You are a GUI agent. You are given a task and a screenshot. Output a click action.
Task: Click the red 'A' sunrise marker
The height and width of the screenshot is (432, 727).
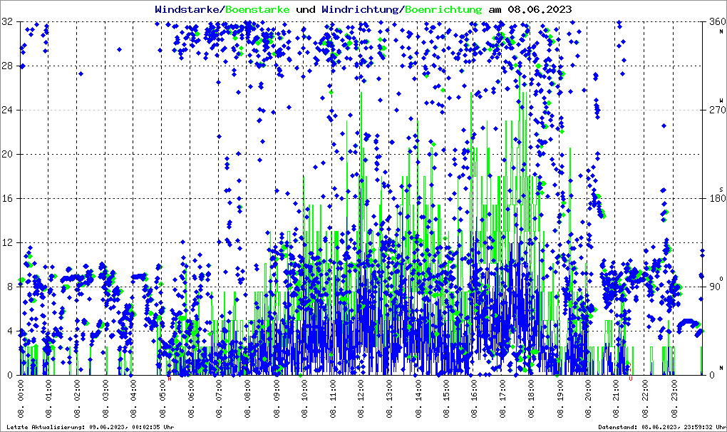170,379
